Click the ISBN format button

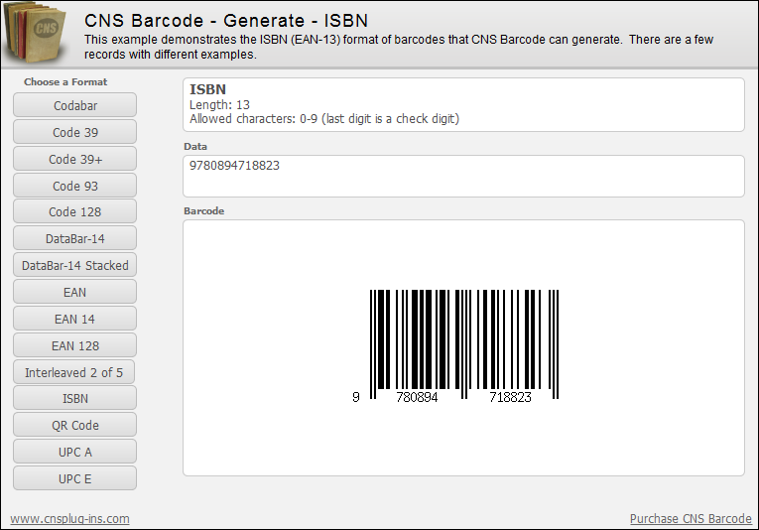tap(75, 398)
